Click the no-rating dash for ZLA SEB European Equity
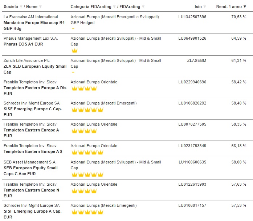Viewport: 253px width, 221px height. tap(73, 72)
